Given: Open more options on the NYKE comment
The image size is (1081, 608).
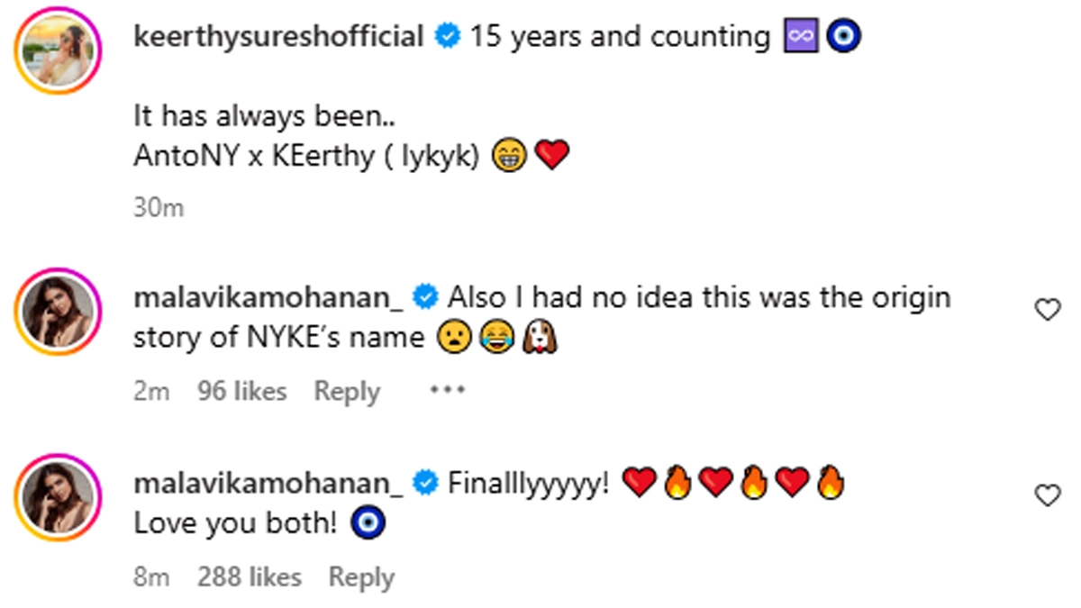Looking at the screenshot, I should 447,391.
